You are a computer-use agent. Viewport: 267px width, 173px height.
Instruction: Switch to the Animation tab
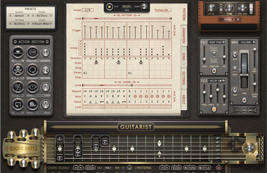[184, 36]
